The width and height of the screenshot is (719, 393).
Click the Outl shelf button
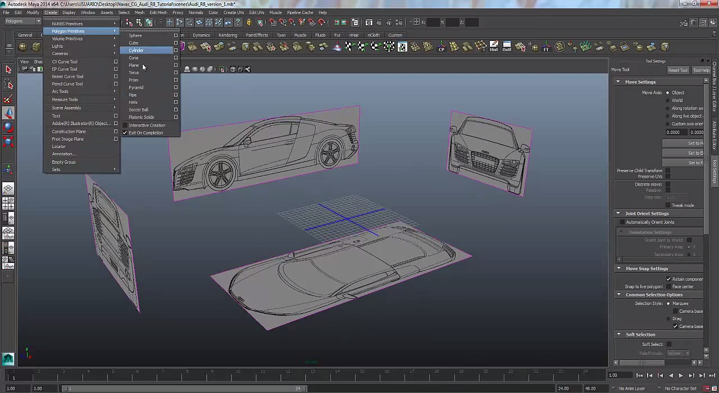(507, 47)
